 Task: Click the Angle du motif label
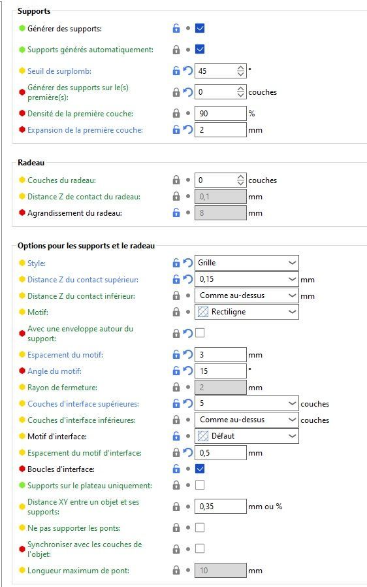click(54, 371)
